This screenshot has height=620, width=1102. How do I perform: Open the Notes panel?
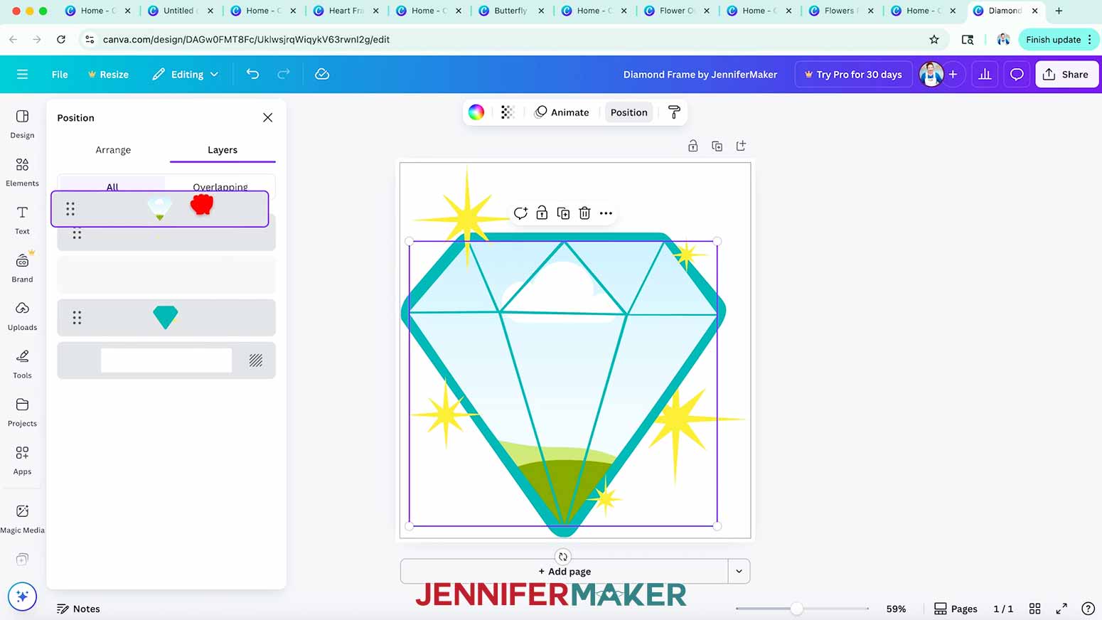(x=78, y=609)
